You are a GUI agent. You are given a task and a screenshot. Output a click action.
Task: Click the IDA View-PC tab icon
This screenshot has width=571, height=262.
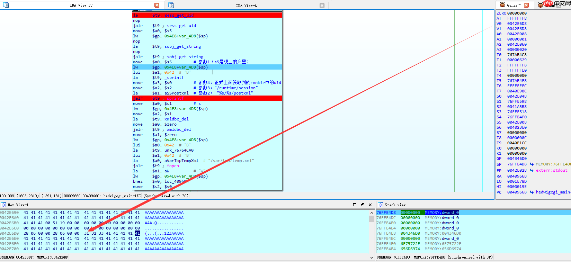click(x=6, y=5)
